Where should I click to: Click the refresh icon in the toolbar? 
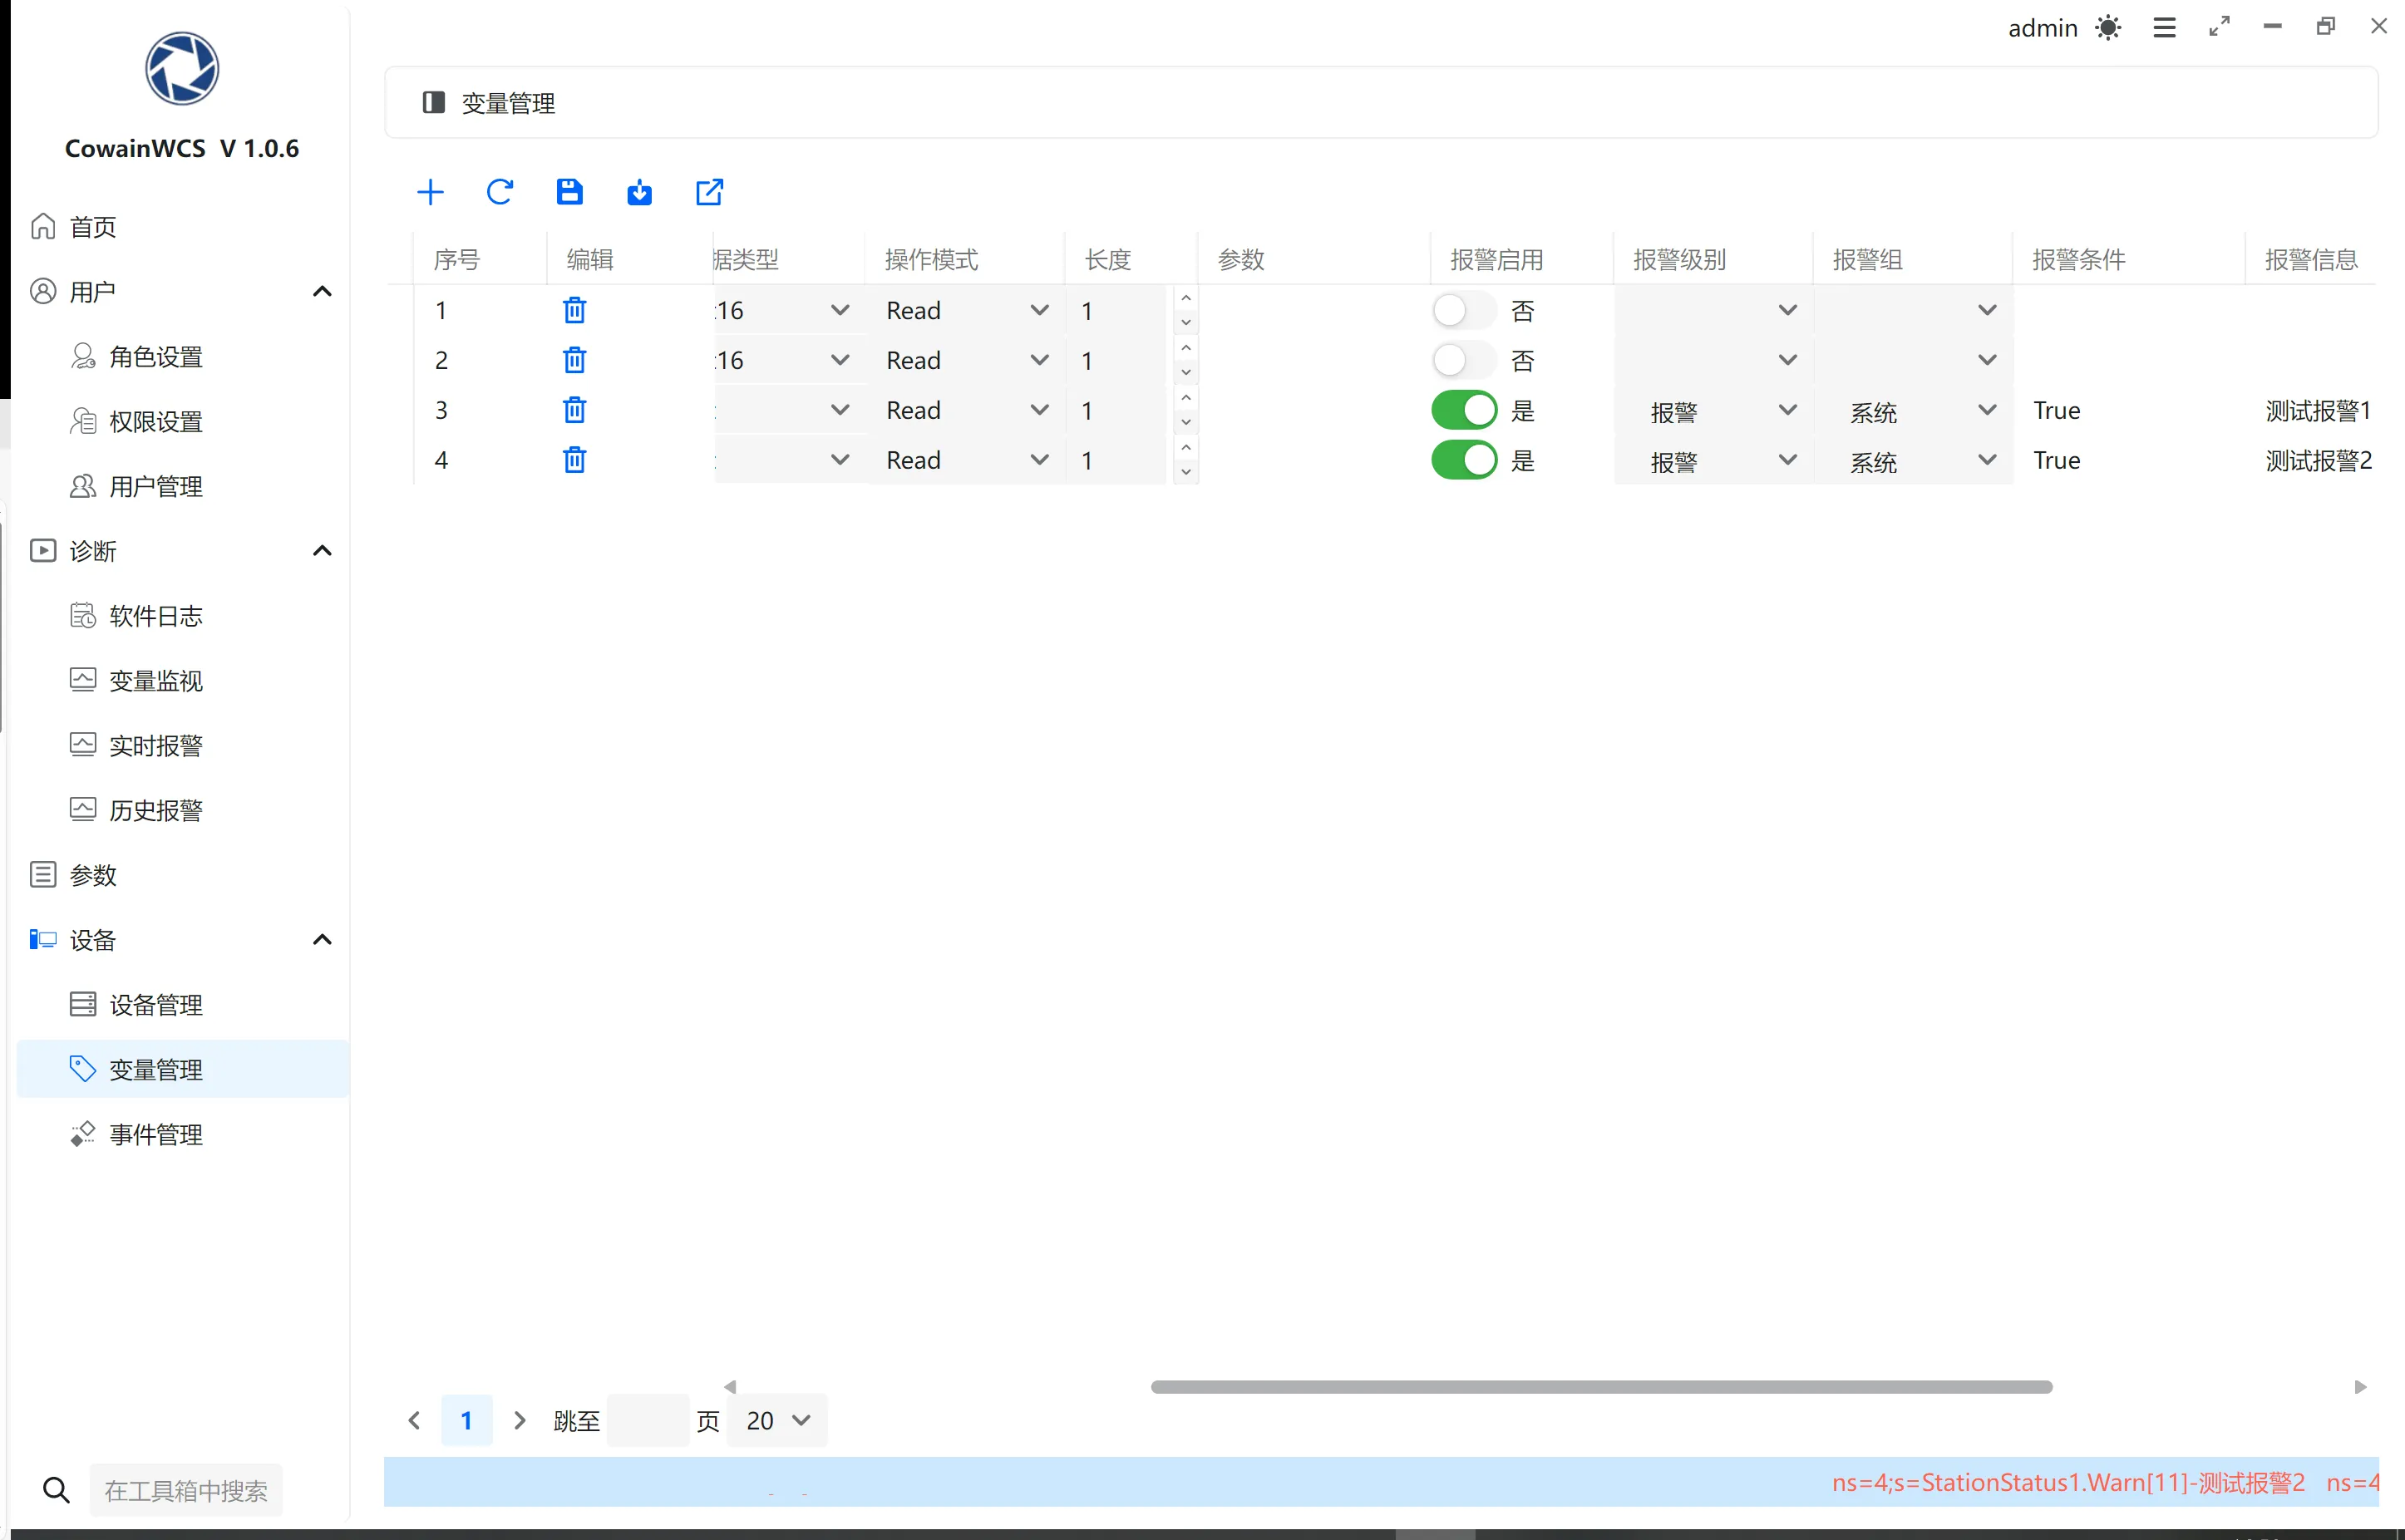pyautogui.click(x=500, y=192)
